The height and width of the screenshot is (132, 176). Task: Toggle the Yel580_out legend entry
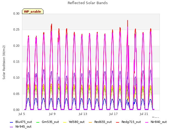tap(74, 122)
